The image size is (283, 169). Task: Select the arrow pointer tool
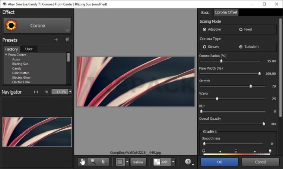104,162
